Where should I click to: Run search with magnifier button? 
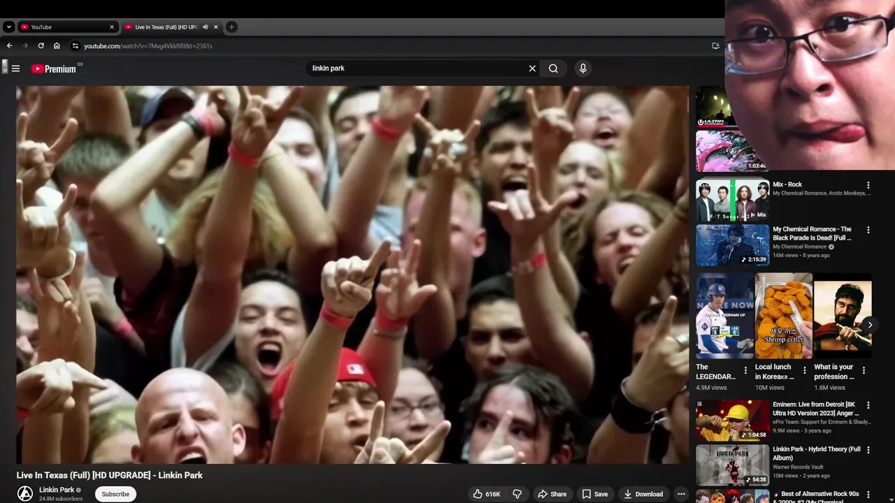coord(553,68)
